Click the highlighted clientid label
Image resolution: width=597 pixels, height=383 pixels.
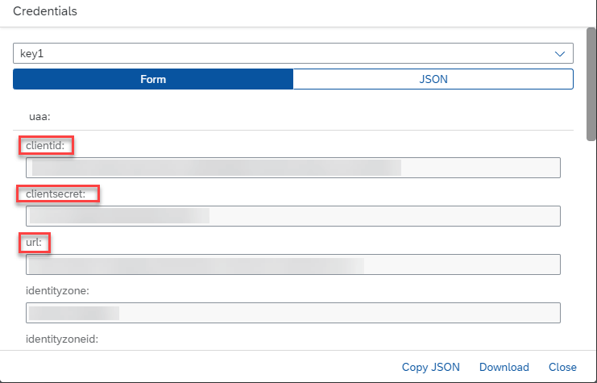coord(45,146)
